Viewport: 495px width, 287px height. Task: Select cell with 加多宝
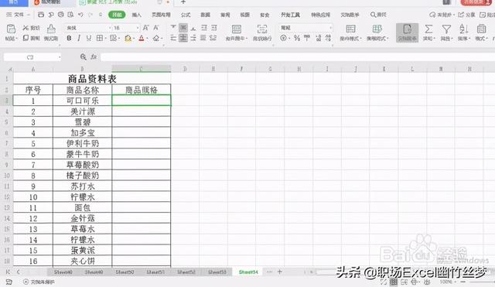coord(83,132)
